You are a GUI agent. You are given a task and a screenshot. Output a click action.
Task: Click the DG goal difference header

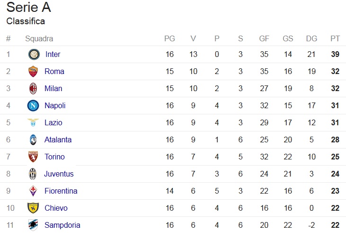(x=311, y=38)
